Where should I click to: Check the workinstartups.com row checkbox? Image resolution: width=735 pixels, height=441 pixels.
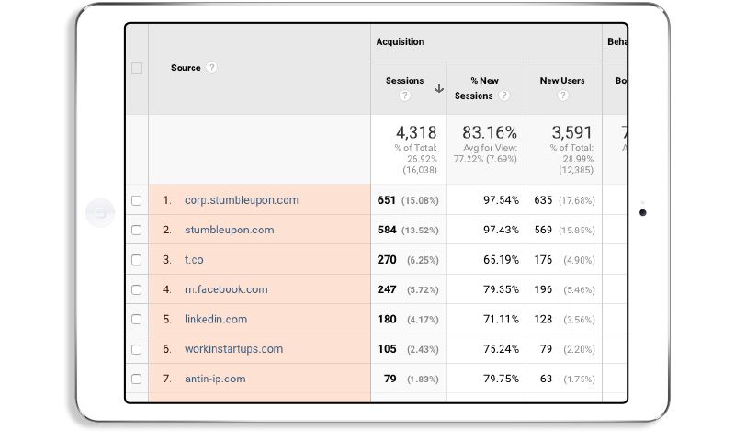(x=136, y=349)
